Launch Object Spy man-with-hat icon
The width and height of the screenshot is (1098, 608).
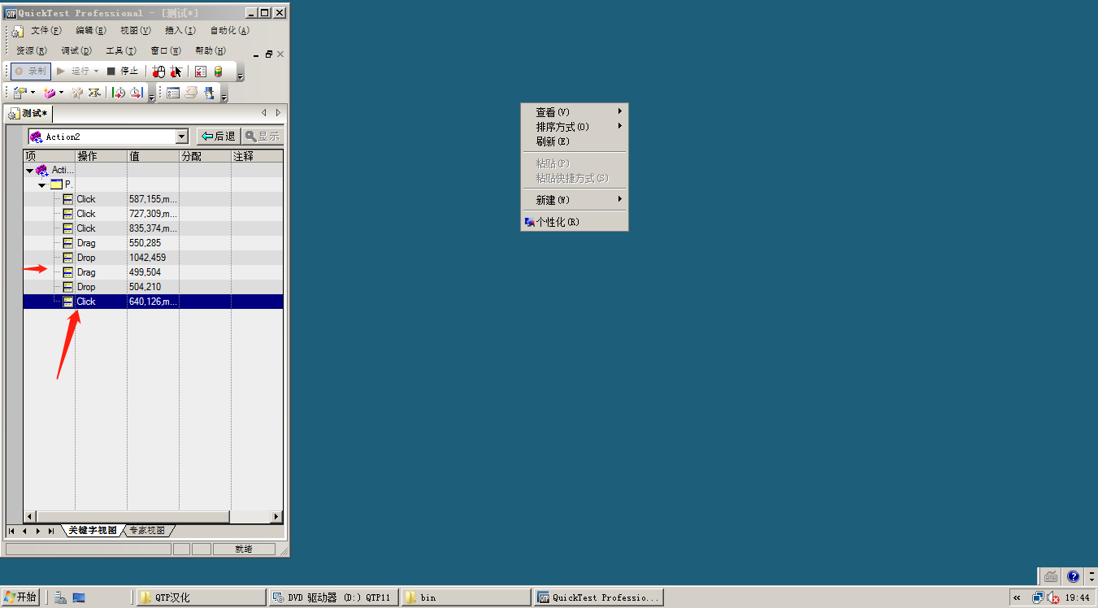tap(210, 93)
